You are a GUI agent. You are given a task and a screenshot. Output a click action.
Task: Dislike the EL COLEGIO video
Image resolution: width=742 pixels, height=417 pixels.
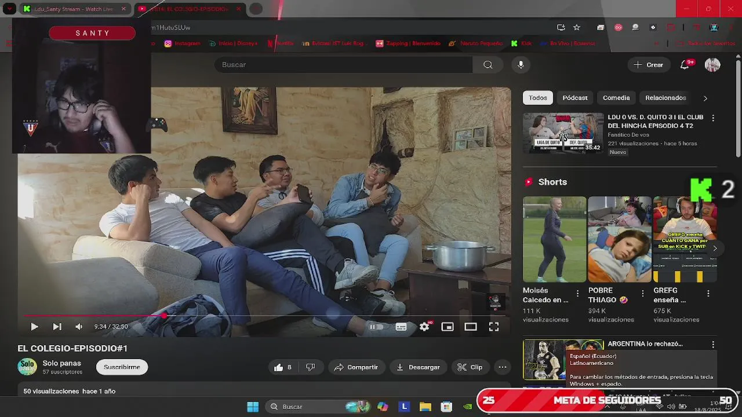coord(311,367)
